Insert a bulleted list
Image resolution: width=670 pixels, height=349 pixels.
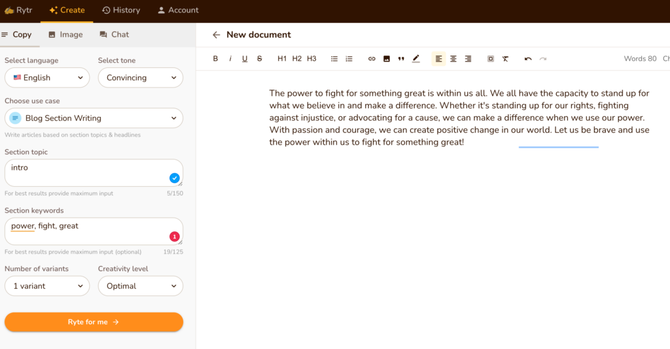point(334,59)
